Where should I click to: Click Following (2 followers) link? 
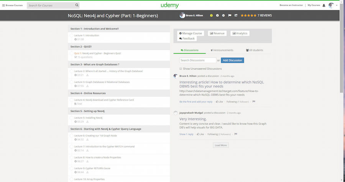tap(219, 134)
